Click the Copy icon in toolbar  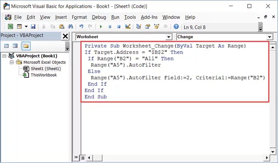click(53, 27)
